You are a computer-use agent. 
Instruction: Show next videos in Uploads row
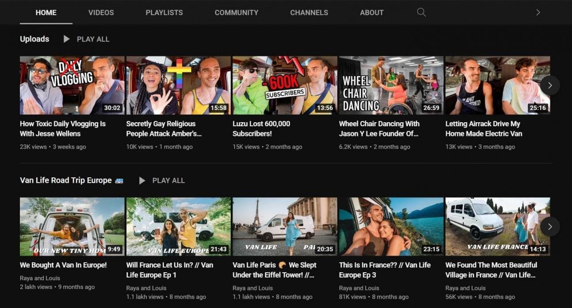pyautogui.click(x=549, y=86)
